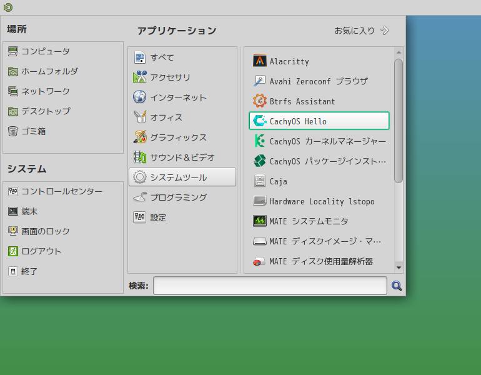The width and height of the screenshot is (481, 375).
Task: Open CachyOS カーネルマネージャー icon
Action: [x=259, y=141]
